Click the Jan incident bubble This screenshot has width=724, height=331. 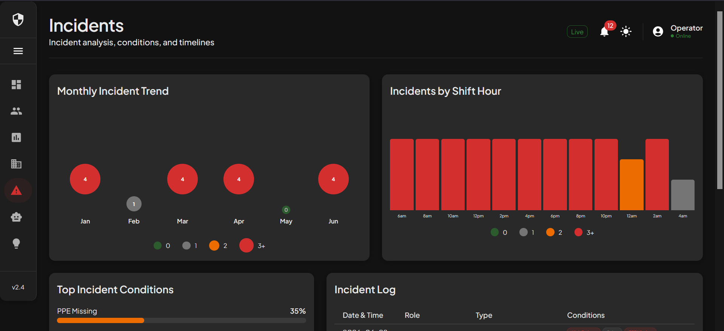[x=85, y=179]
